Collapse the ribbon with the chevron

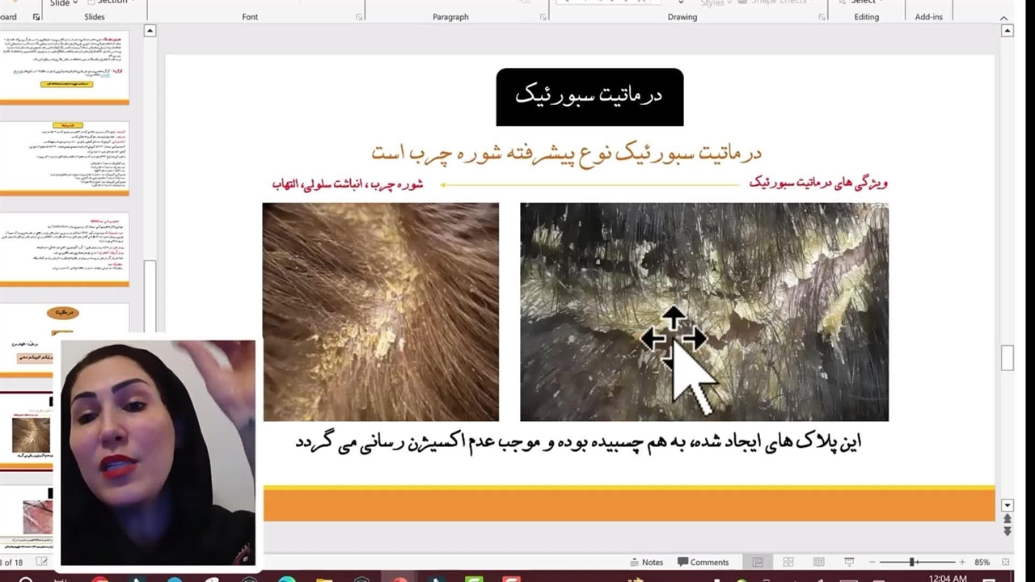1005,17
